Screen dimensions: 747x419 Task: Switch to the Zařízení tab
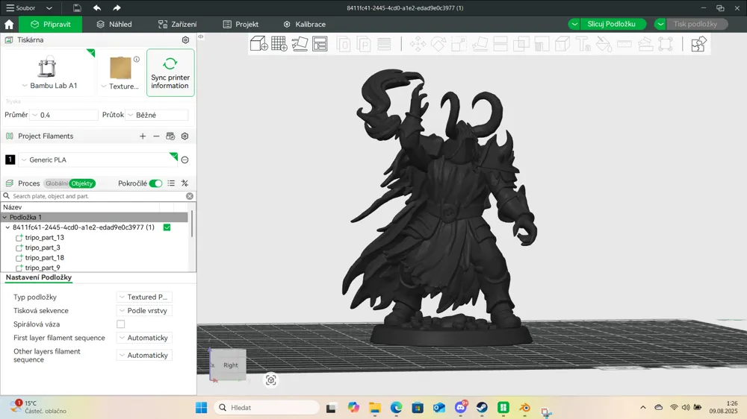[177, 25]
